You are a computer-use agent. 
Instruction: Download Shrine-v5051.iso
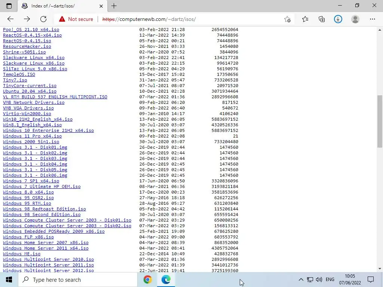pyautogui.click(x=24, y=52)
